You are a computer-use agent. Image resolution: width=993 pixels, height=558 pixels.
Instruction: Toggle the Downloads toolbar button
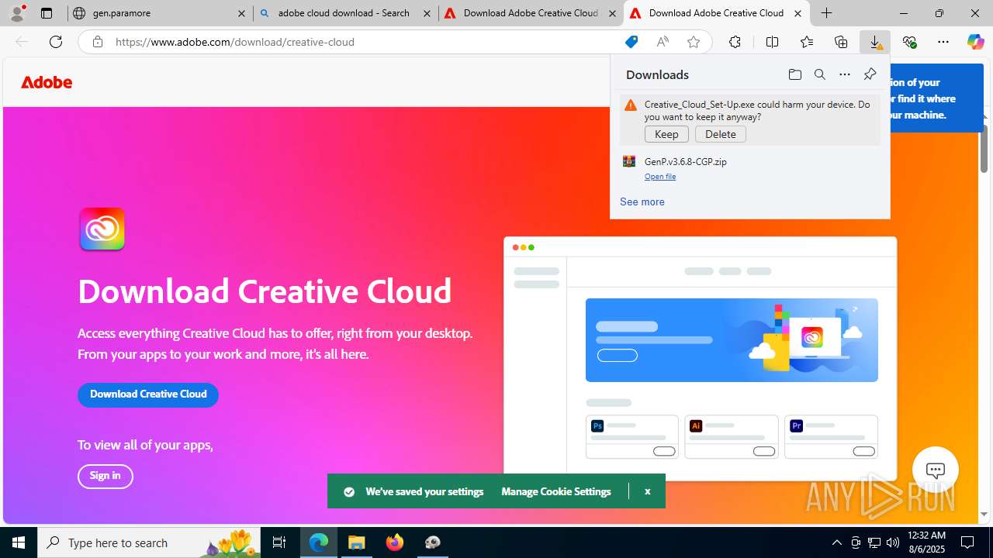tap(875, 42)
